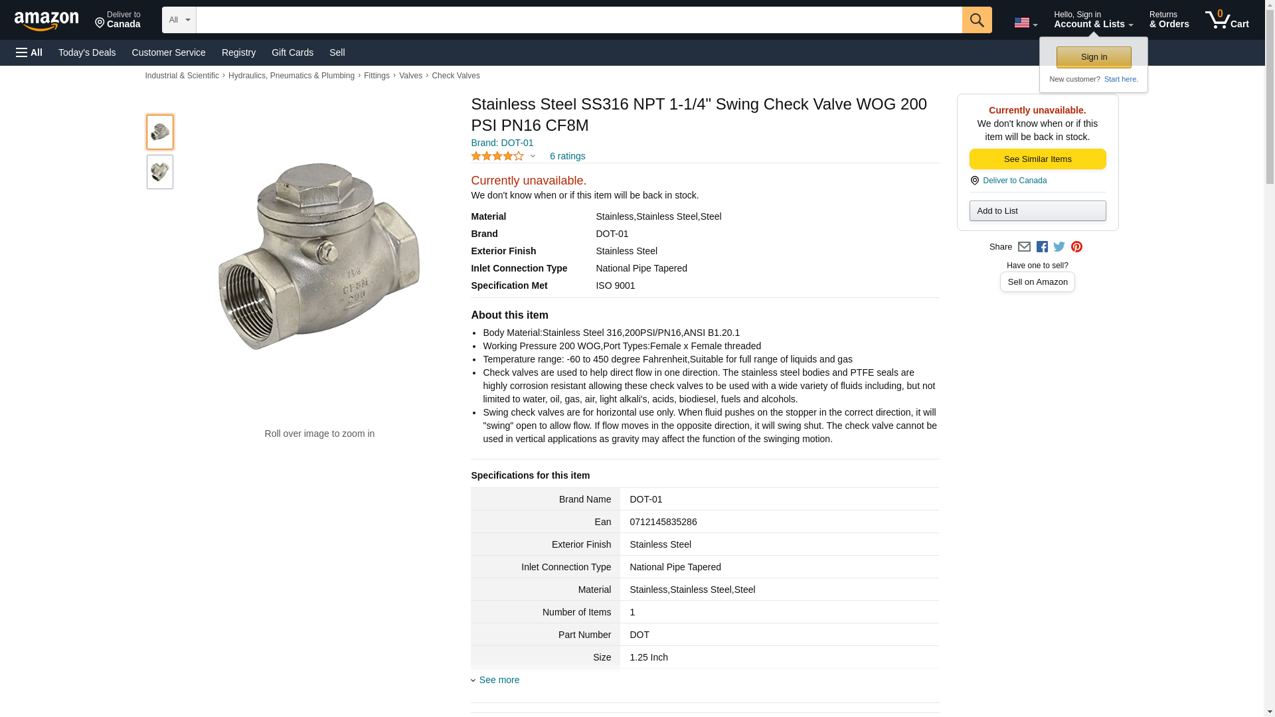Image resolution: width=1275 pixels, height=717 pixels.
Task: Open Gift Cards in navigation bar
Action: pyautogui.click(x=292, y=52)
